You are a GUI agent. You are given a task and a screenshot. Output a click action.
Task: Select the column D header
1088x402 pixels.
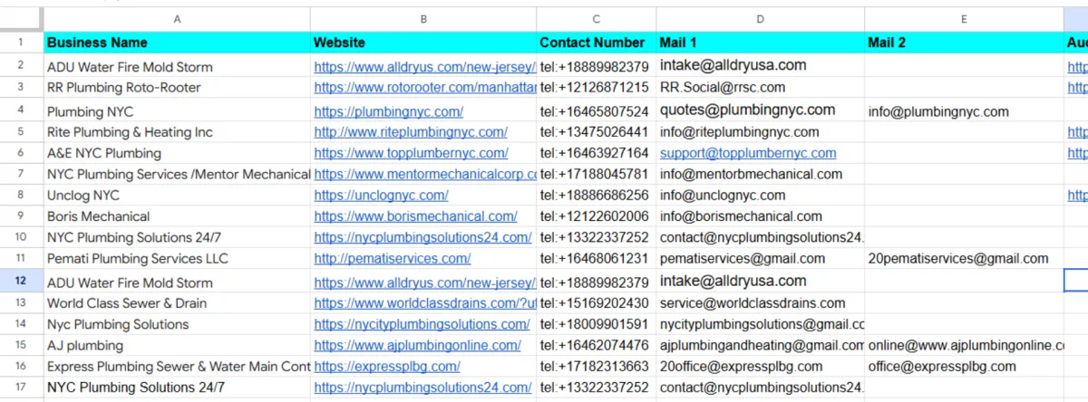point(761,19)
